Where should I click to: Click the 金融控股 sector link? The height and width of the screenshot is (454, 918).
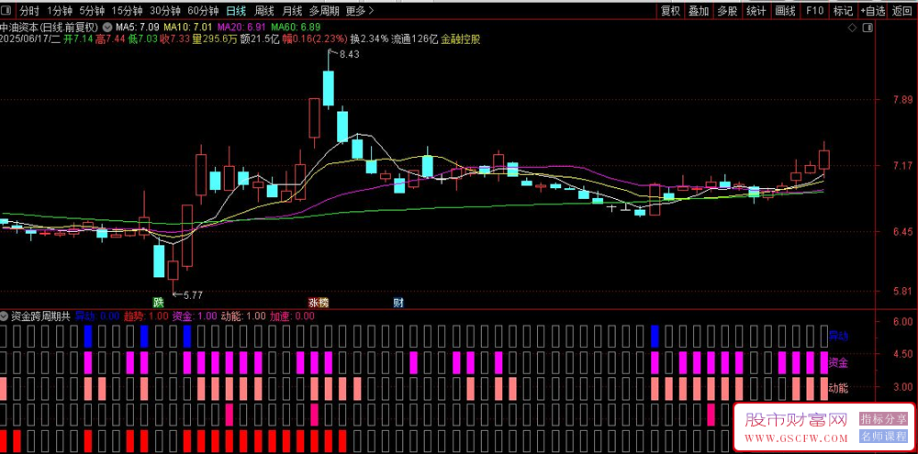click(461, 39)
